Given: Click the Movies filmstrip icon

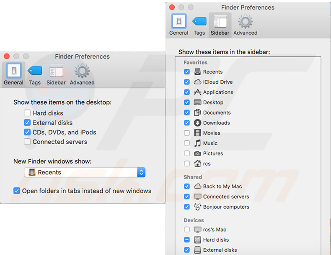Looking at the screenshot, I should point(197,133).
